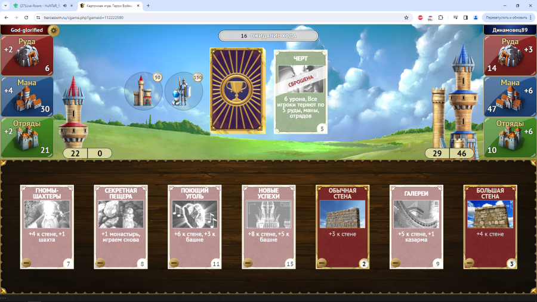Select the Новые успехи card
Screen dimensions: 537x302
268,227
